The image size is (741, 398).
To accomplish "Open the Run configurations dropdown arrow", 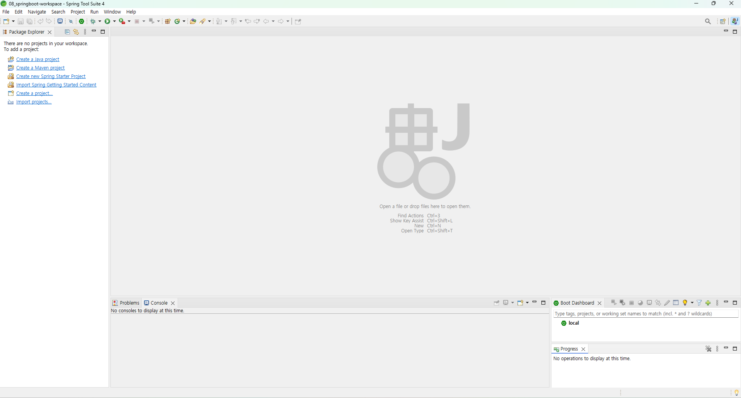I will tap(114, 21).
